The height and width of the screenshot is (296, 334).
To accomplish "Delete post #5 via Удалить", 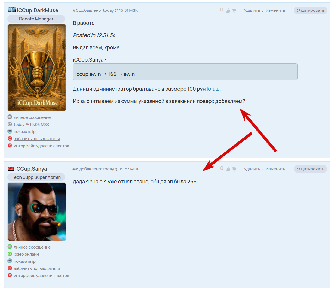I will 252,10.
